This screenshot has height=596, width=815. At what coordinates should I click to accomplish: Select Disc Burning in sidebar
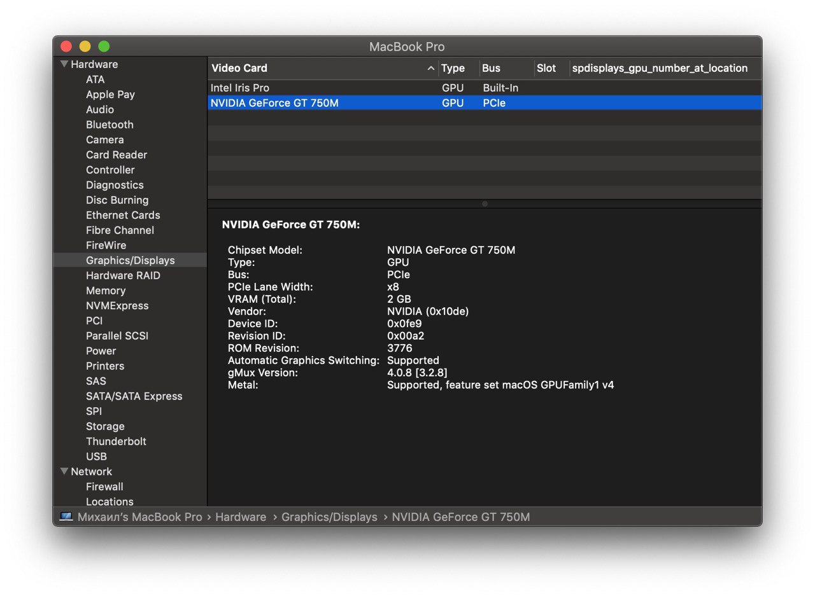(x=117, y=200)
